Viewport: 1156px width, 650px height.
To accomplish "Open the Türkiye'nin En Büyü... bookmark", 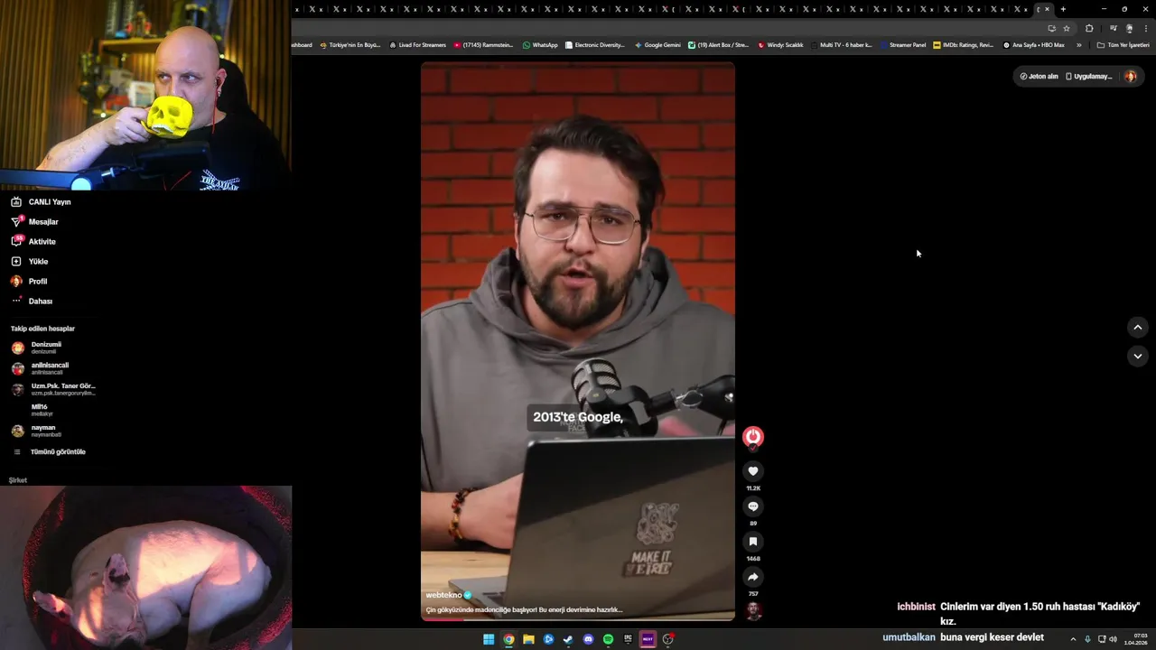I will click(x=350, y=45).
